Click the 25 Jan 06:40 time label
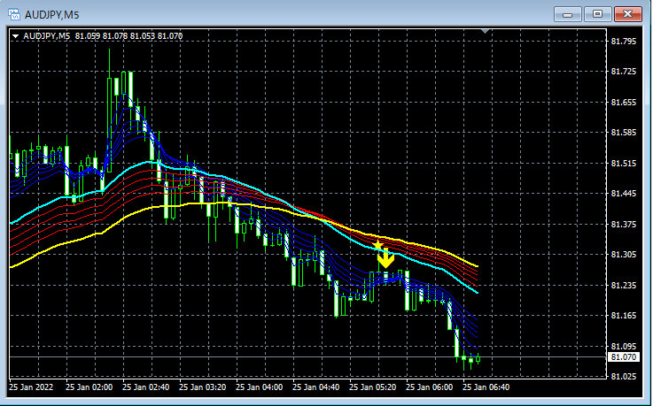653x406 pixels. point(486,387)
